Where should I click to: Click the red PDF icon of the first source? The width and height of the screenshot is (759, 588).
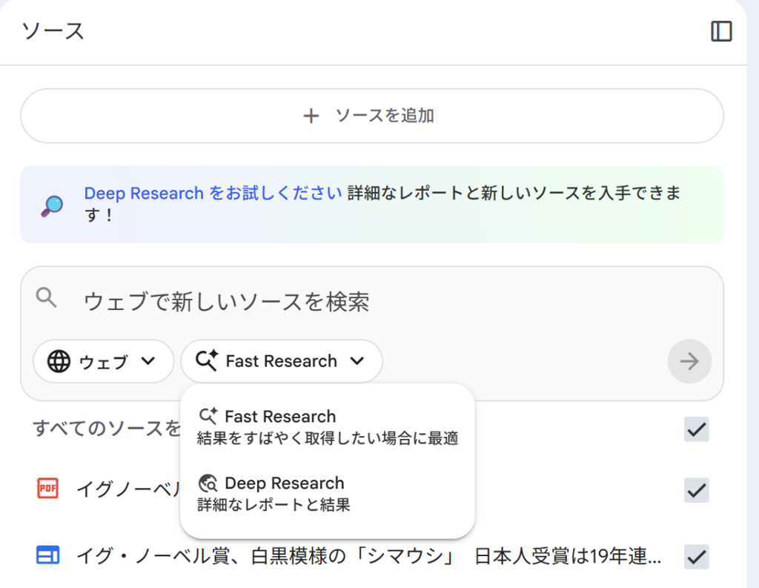pyautogui.click(x=47, y=489)
